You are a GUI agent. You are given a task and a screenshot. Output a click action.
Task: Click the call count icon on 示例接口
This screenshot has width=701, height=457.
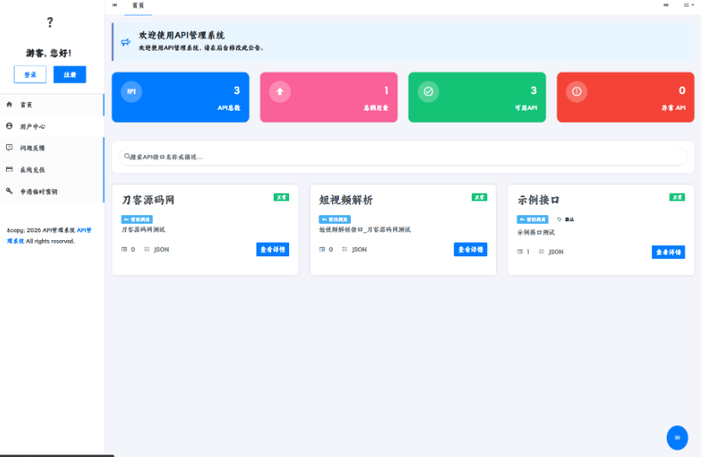(x=520, y=252)
